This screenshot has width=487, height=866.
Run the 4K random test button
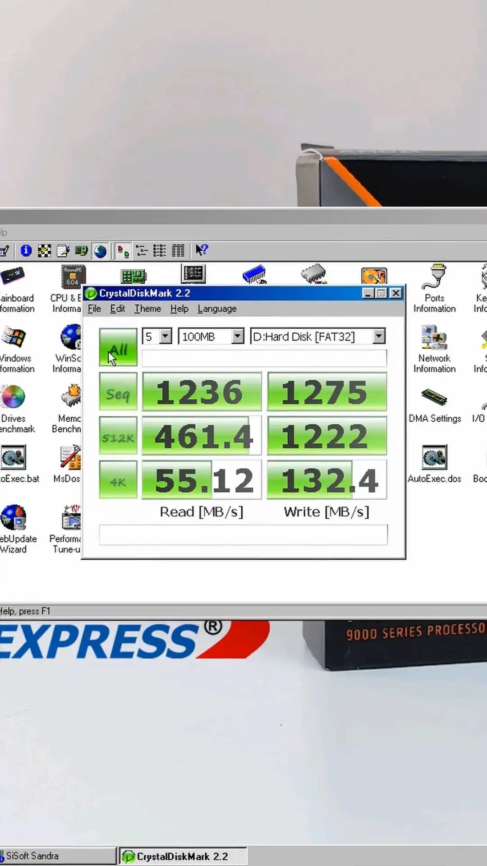coord(118,480)
